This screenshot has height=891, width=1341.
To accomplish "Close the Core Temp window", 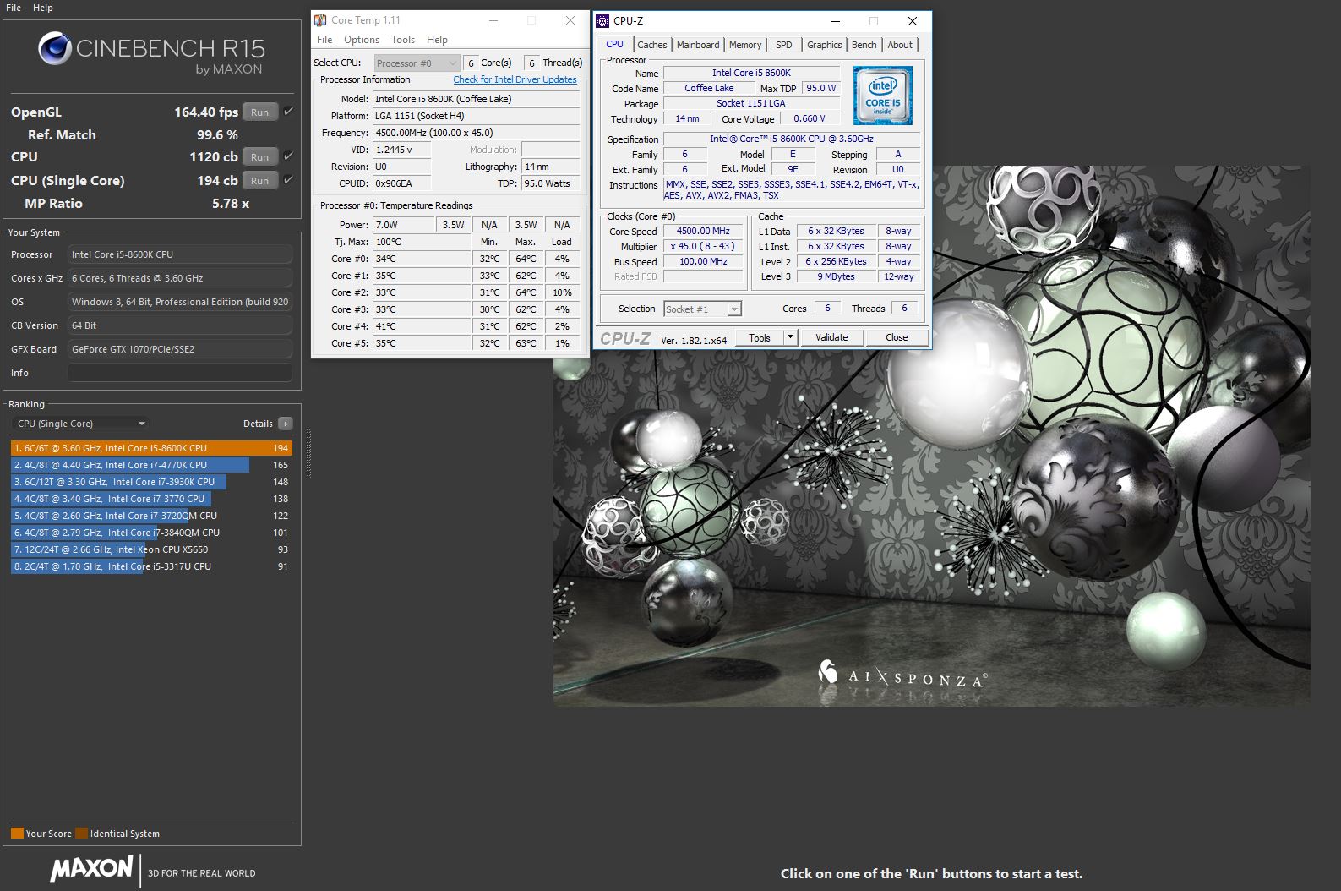I will pos(570,20).
